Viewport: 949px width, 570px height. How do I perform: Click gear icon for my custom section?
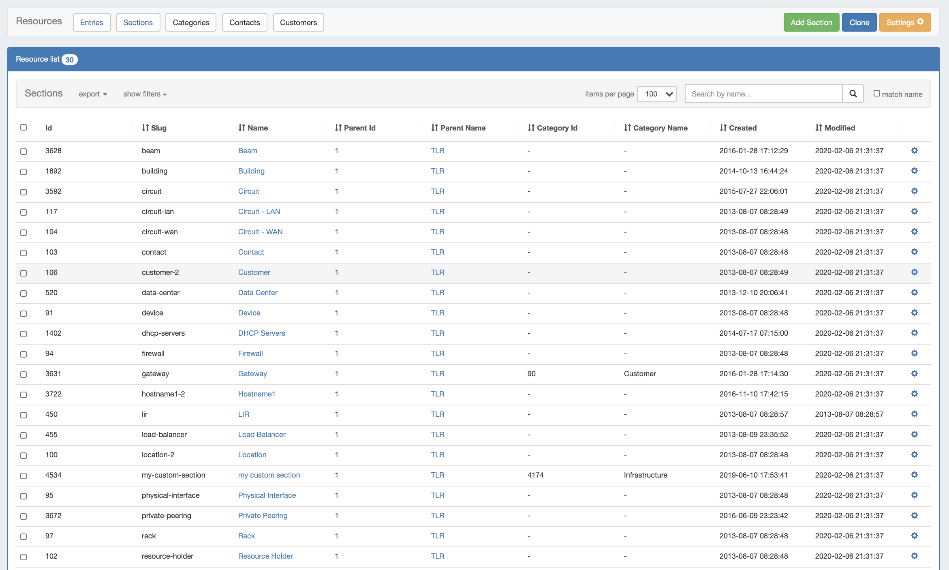click(x=914, y=475)
